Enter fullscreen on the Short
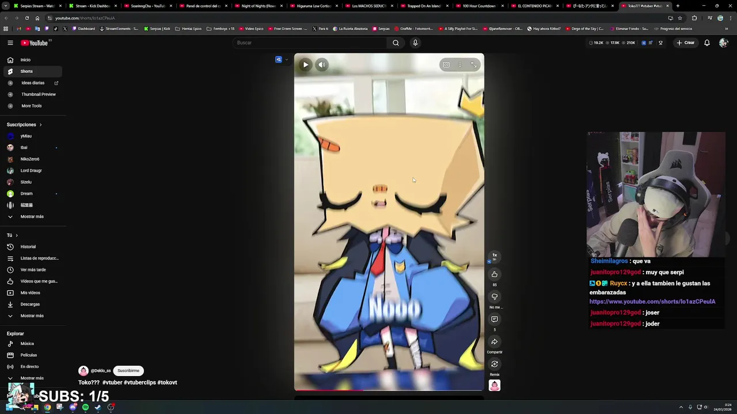737x414 pixels. (474, 65)
